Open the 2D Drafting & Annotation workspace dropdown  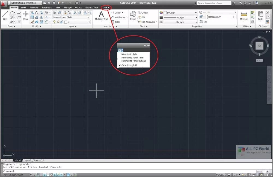pyautogui.click(x=25, y=3)
